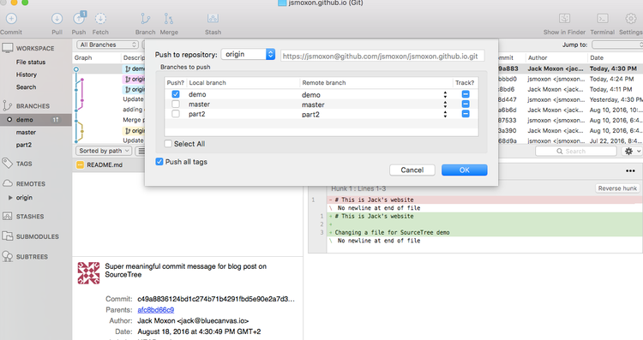The width and height of the screenshot is (643, 340).
Task: Open the Sorted by path dropdown
Action: point(104,151)
